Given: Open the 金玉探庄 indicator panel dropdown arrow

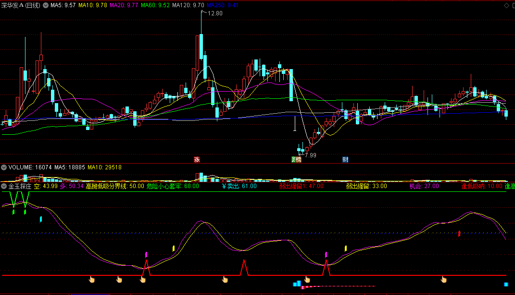Looking at the screenshot, I should (4, 186).
